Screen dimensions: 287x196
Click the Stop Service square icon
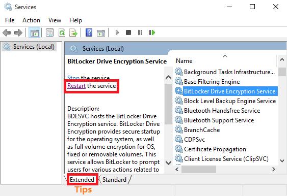click(x=128, y=32)
